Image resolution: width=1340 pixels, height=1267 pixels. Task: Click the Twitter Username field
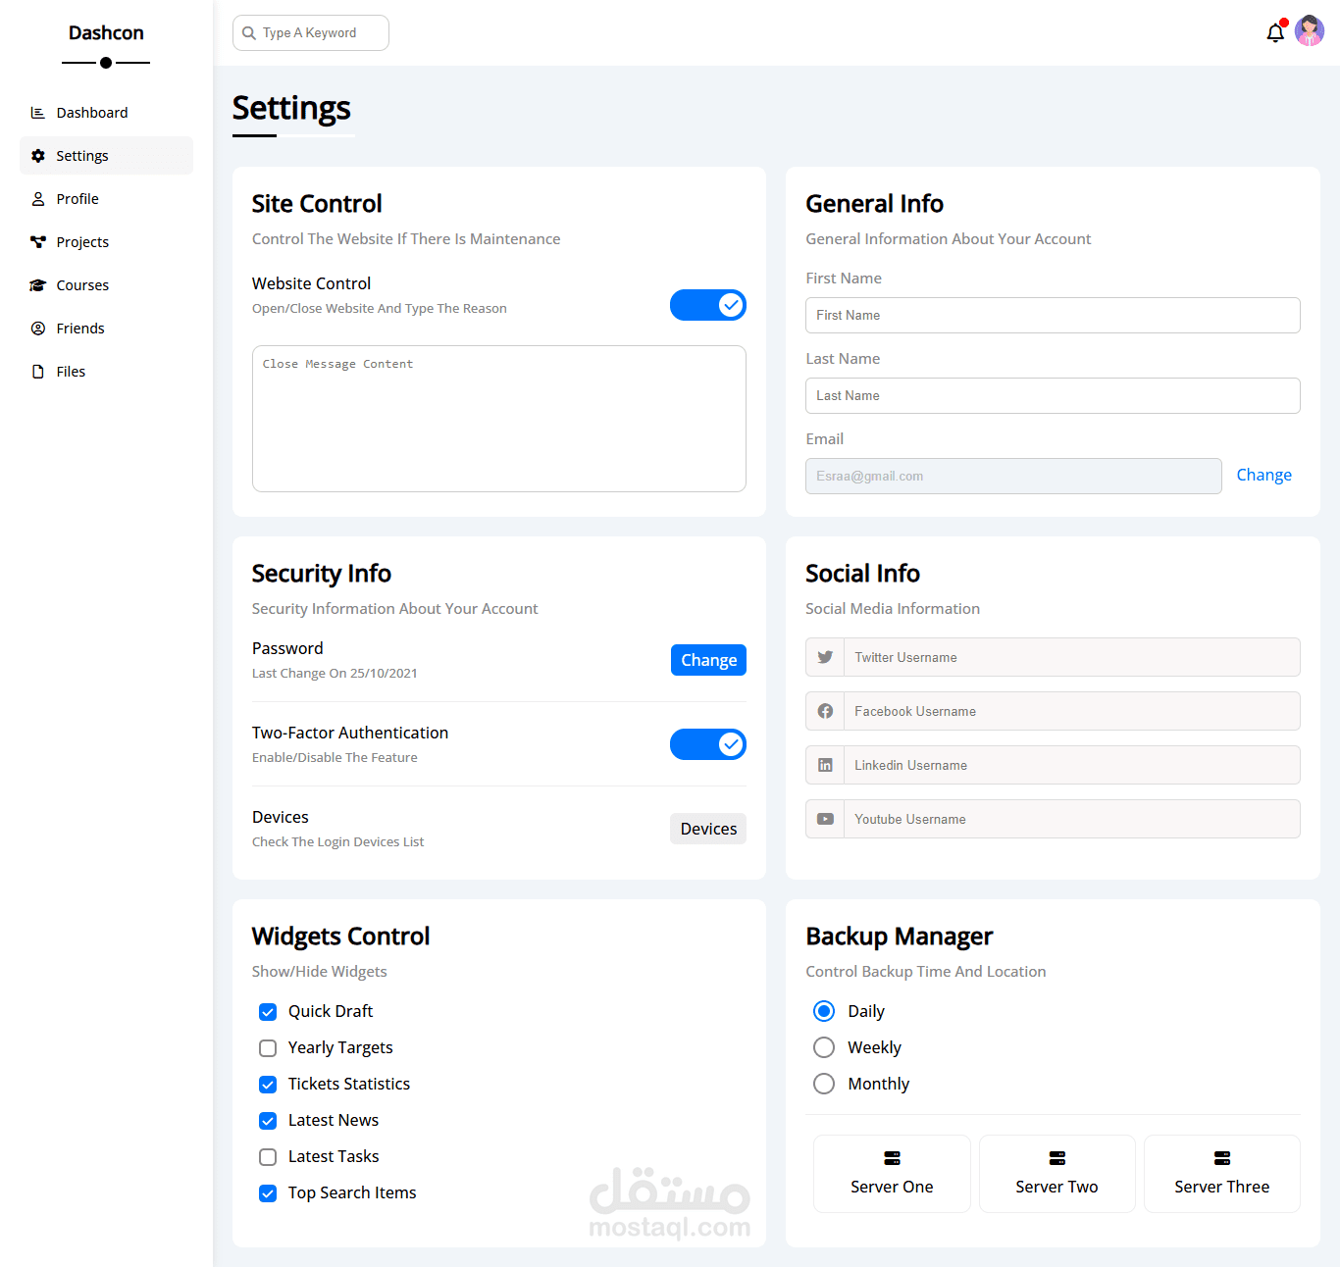click(1072, 657)
